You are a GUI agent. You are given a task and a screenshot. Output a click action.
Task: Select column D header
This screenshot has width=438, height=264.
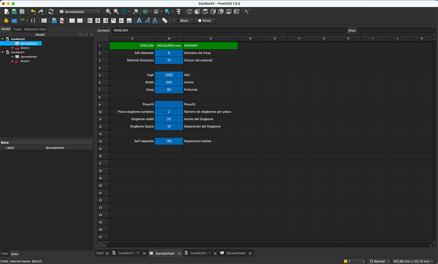(250, 38)
